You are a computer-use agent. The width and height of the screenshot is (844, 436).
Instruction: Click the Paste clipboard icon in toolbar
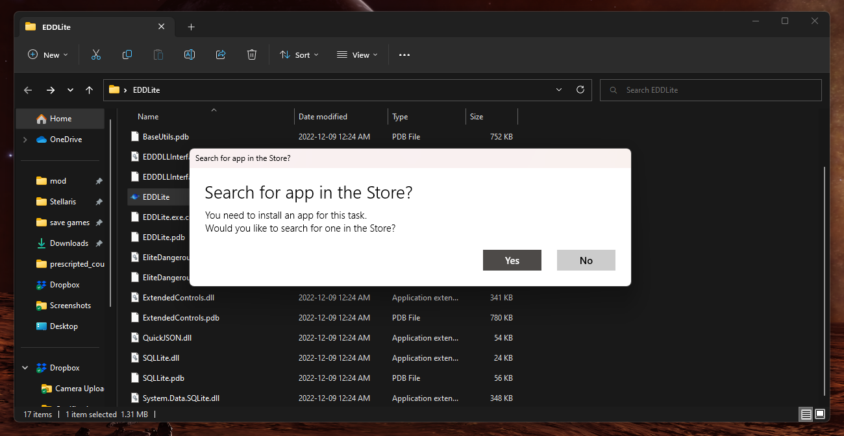(x=158, y=55)
